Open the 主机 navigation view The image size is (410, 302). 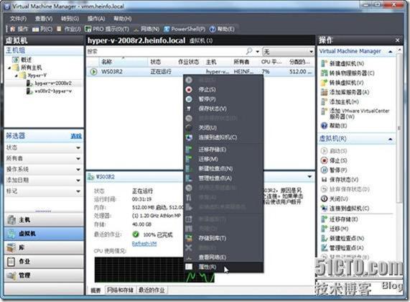coord(44,220)
